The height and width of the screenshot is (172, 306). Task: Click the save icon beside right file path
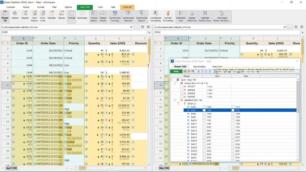pyautogui.click(x=296, y=27)
